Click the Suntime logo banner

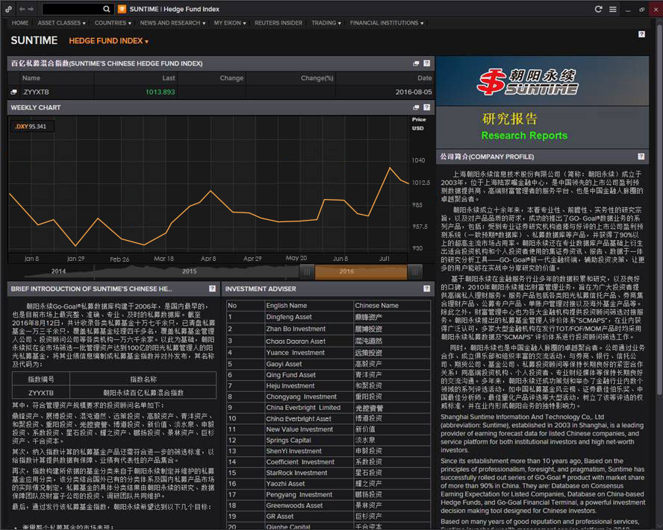click(x=542, y=81)
